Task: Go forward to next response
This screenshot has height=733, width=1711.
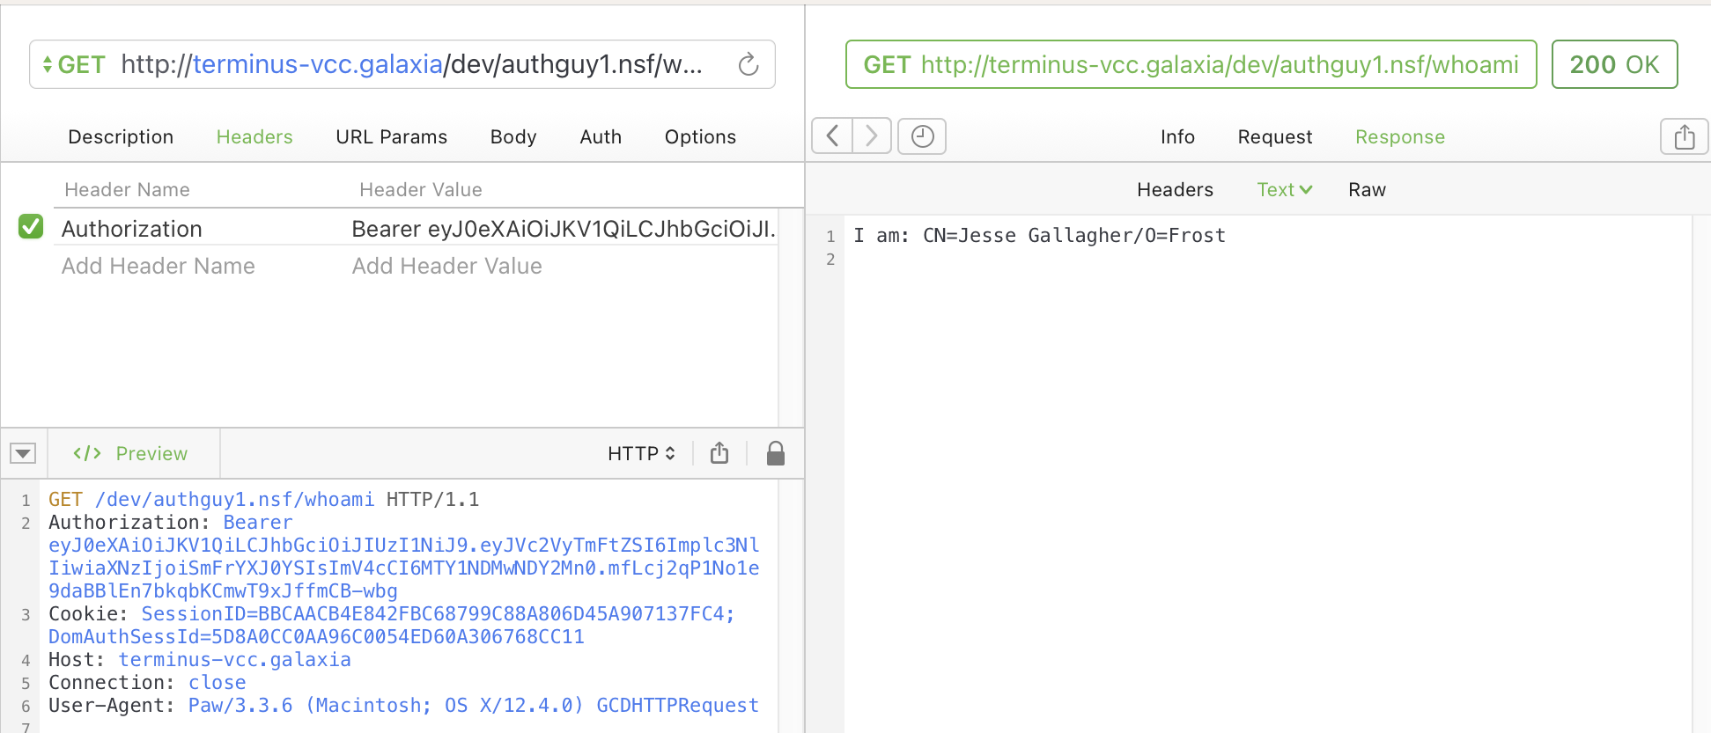Action: pos(871,136)
